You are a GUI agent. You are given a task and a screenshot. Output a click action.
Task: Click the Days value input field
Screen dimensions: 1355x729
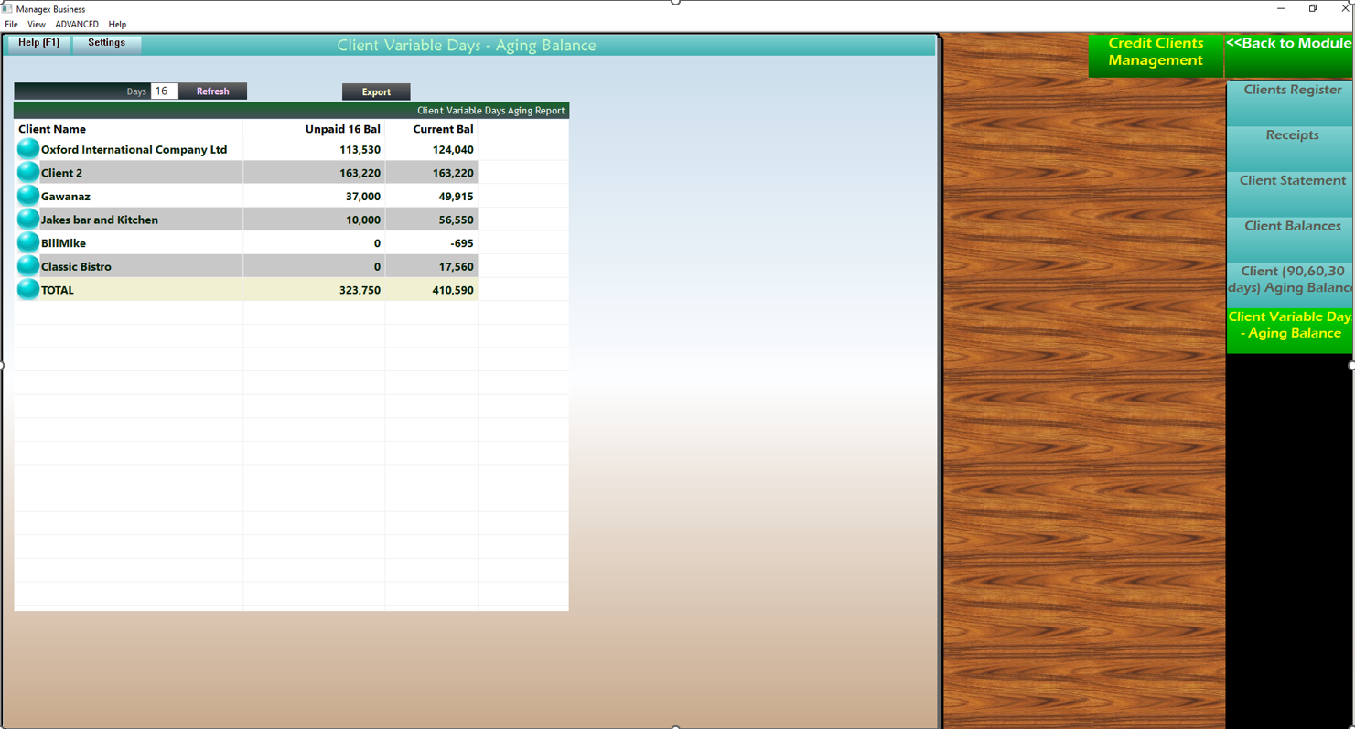162,91
